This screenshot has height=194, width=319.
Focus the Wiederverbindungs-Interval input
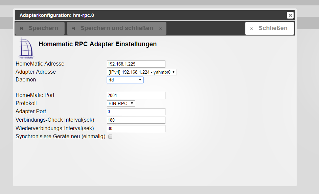[x=136, y=128]
